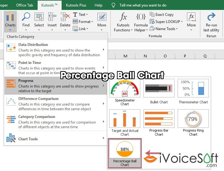Open the Super LOOKUP tool

pyautogui.click(x=166, y=22)
